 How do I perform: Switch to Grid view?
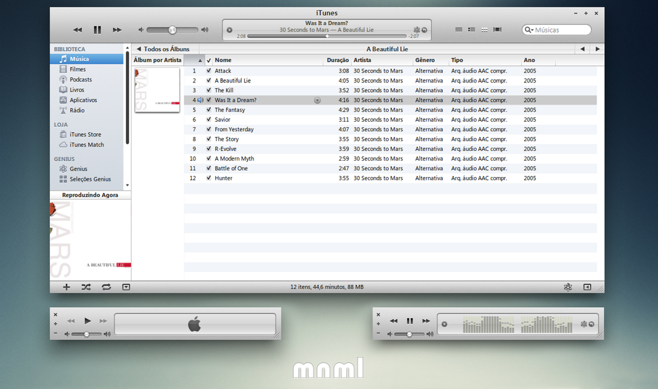tap(484, 29)
